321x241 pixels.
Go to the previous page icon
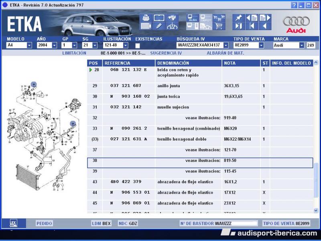click(252, 18)
